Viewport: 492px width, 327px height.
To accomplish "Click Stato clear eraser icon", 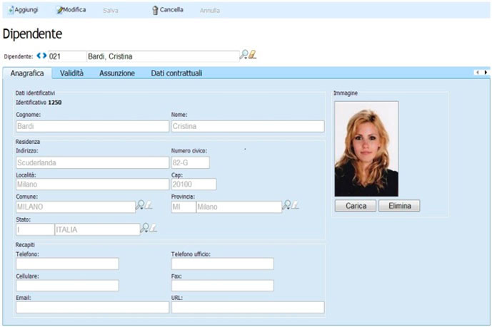I will tap(153, 228).
